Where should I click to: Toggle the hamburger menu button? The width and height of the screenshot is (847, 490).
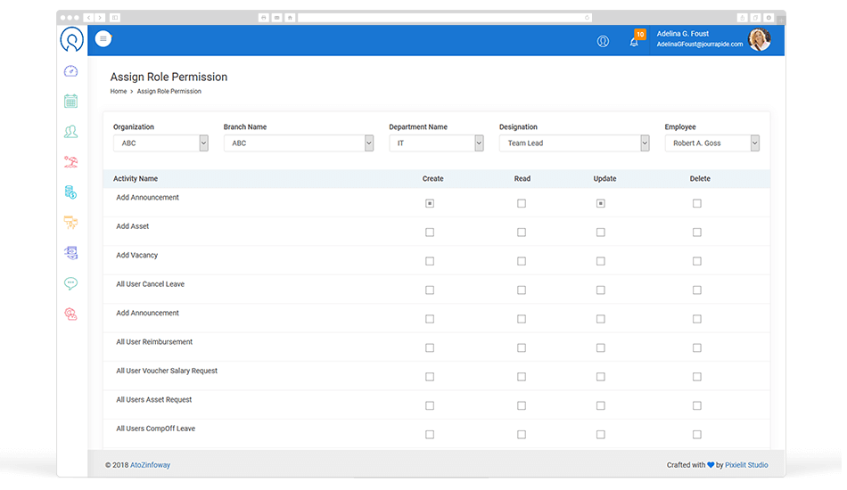point(103,39)
